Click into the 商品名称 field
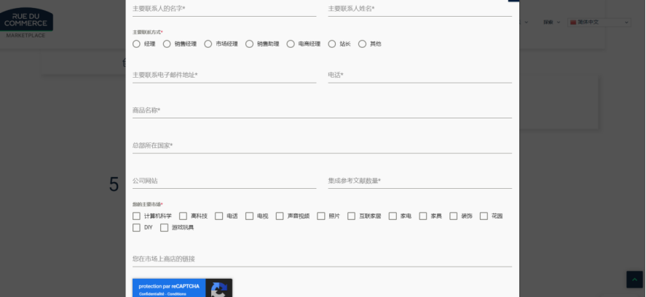Screen dimensions: 646x297 pyautogui.click(x=322, y=110)
